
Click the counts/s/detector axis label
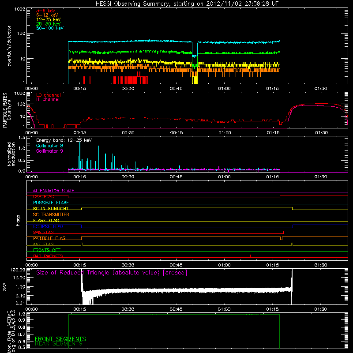(x=9, y=46)
